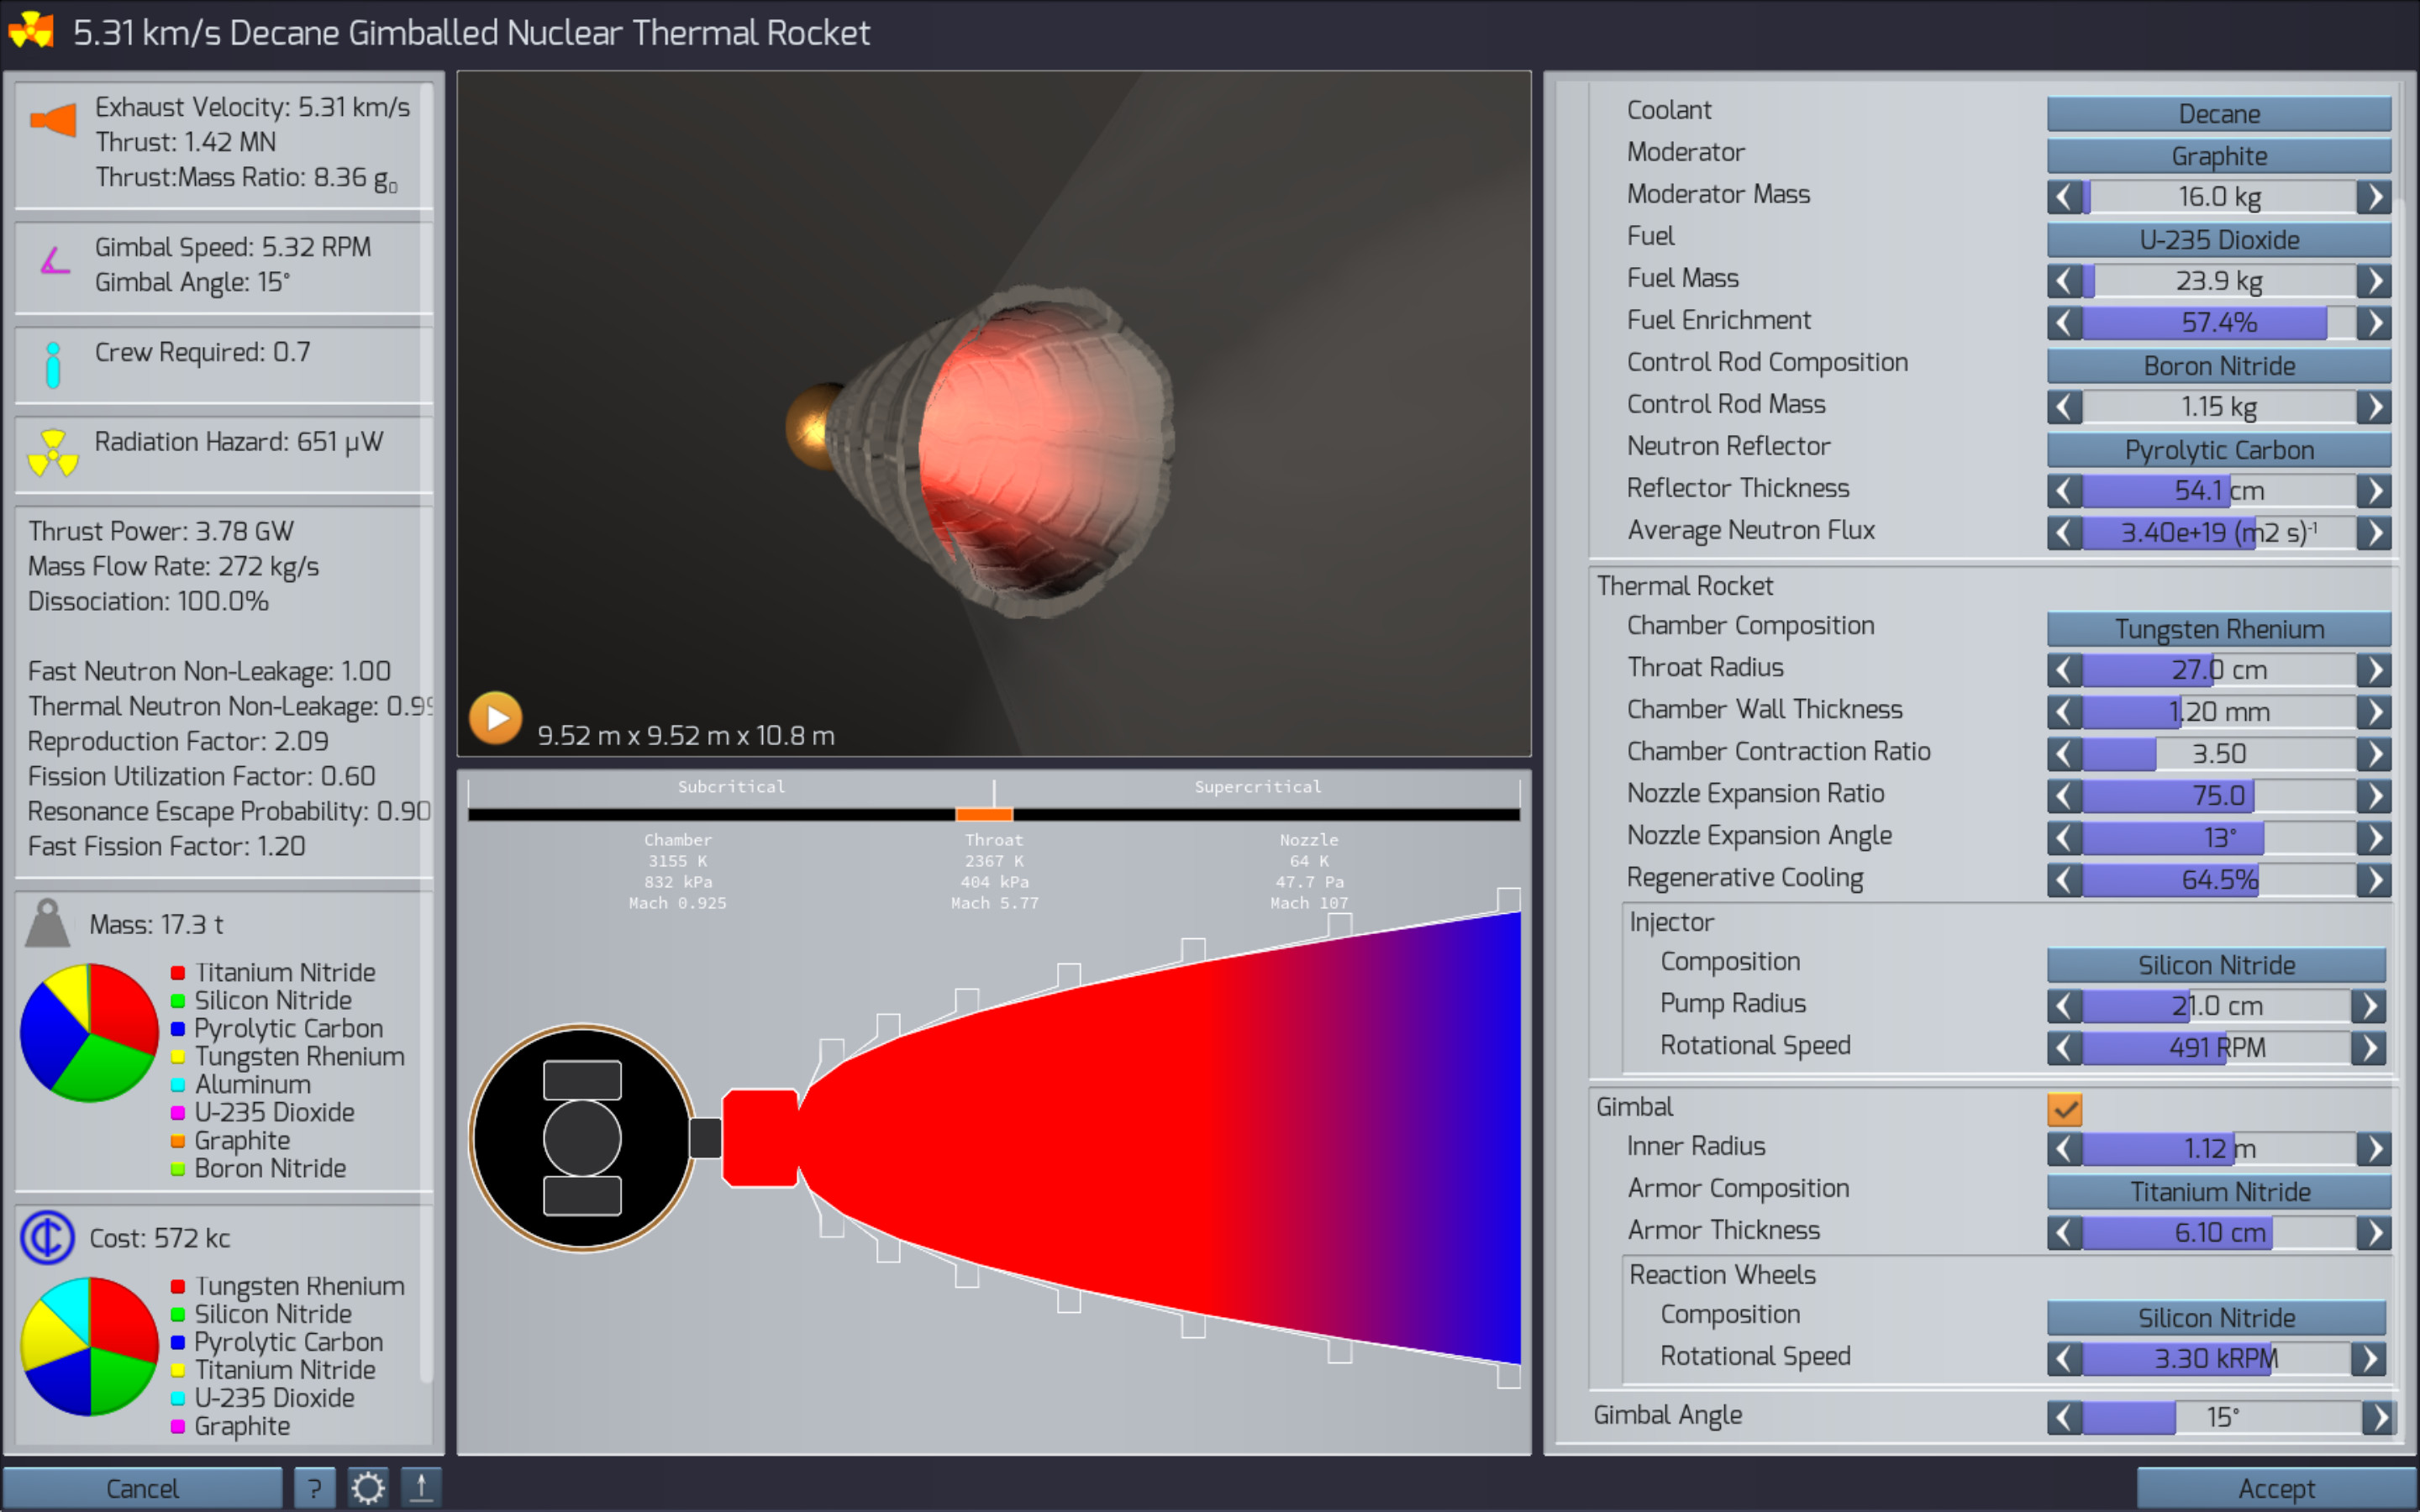
Task: Click the Cancel button
Action: [144, 1487]
